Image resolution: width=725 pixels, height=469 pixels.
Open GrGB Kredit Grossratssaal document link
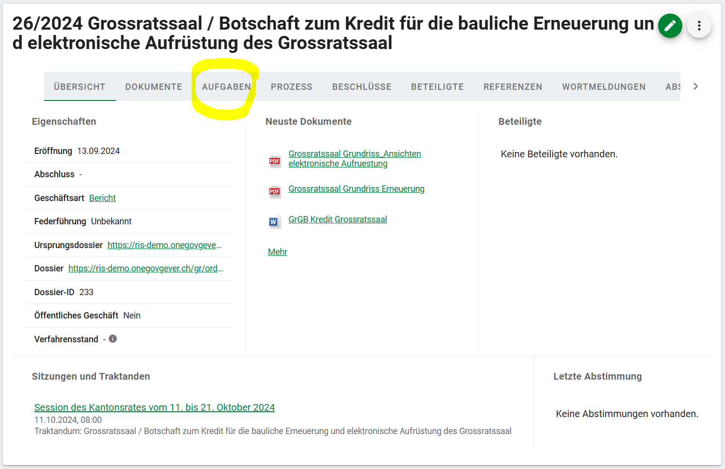pos(337,219)
